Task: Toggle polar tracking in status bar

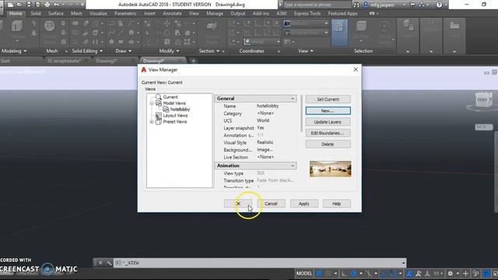Action: [x=353, y=273]
